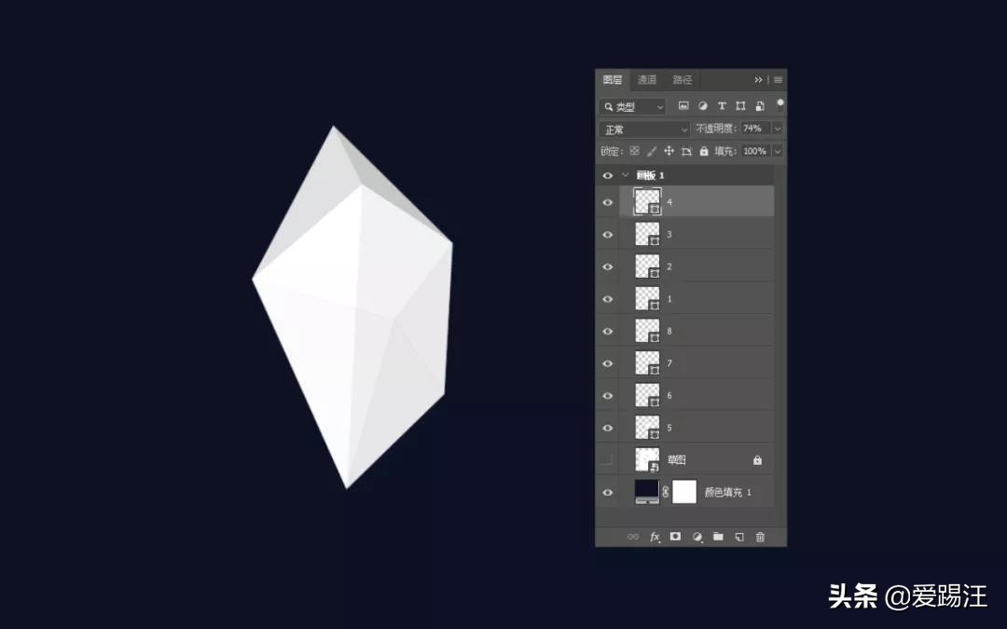Select layer 8 in the list
Image resolution: width=1007 pixels, height=629 pixels.
697,331
